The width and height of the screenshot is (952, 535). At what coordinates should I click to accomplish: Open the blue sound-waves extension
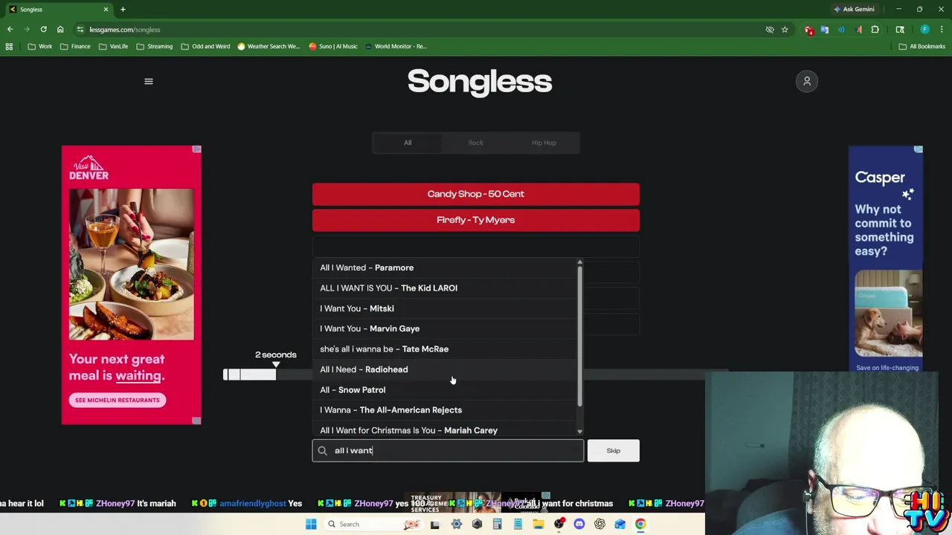pyautogui.click(x=841, y=30)
